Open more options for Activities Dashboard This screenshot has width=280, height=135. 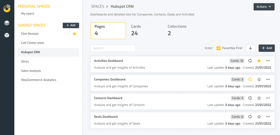click(x=268, y=61)
